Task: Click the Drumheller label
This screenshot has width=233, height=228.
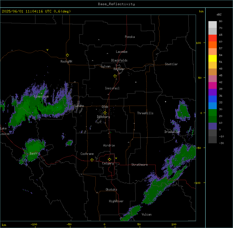Action: click(x=172, y=132)
